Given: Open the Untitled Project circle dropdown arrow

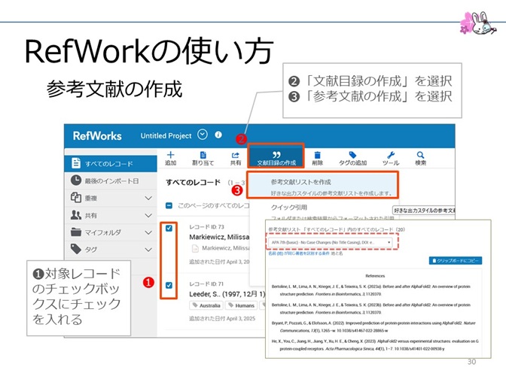Looking at the screenshot, I should pyautogui.click(x=203, y=135).
